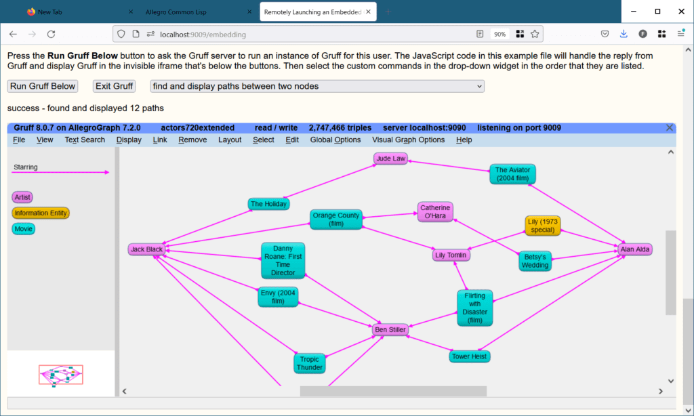Click the tracking protection shield icon
The width and height of the screenshot is (694, 416).
(121, 34)
